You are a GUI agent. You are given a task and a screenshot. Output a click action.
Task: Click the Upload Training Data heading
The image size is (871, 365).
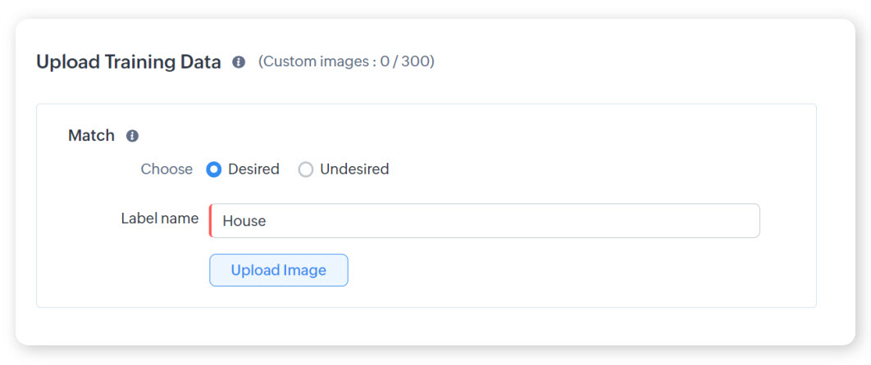click(129, 62)
